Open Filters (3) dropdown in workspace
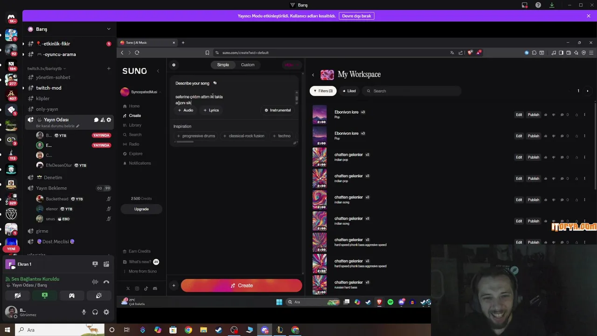The image size is (597, 336). coord(323,91)
